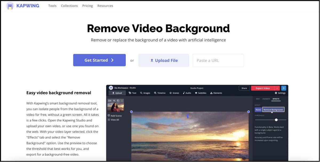Viewport: 320px width, 162px height.
Task: Click the Get Started button
Action: 99,60
